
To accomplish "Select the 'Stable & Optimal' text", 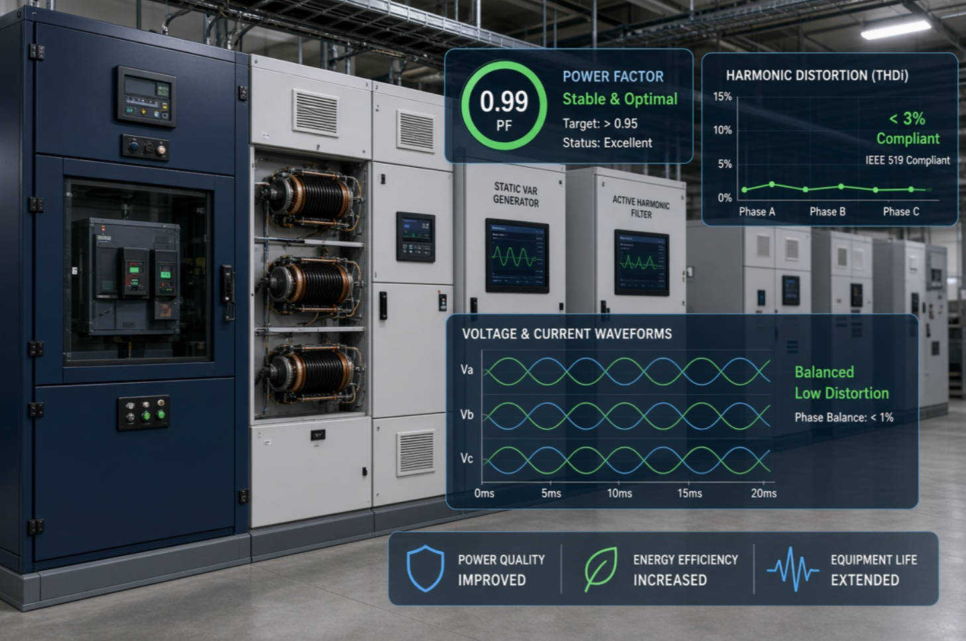I will (620, 99).
